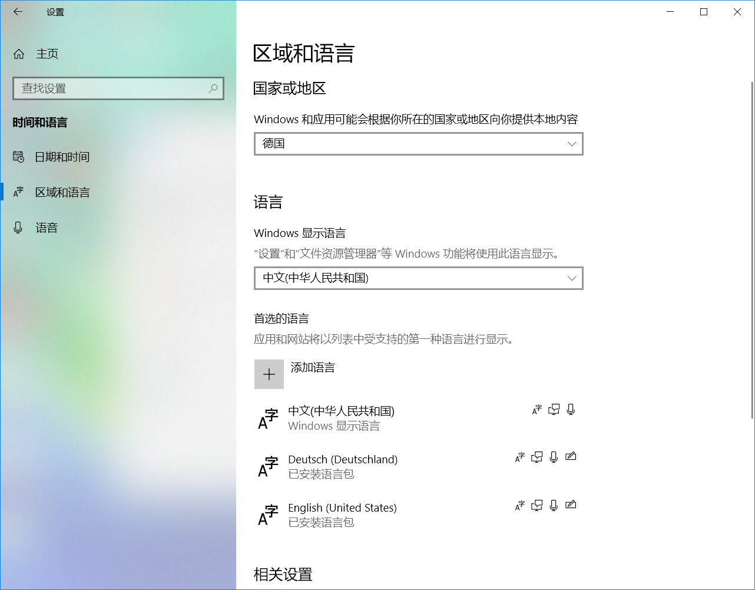This screenshot has width=755, height=590.
Task: Maximize the 设置 window
Action: [704, 12]
